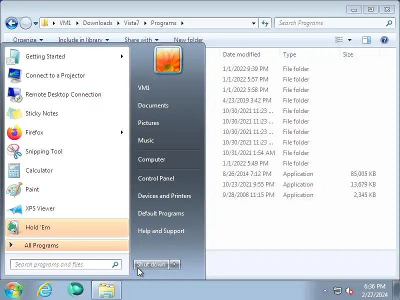The image size is (400, 300).
Task: Open Default Programs
Action: [161, 213]
